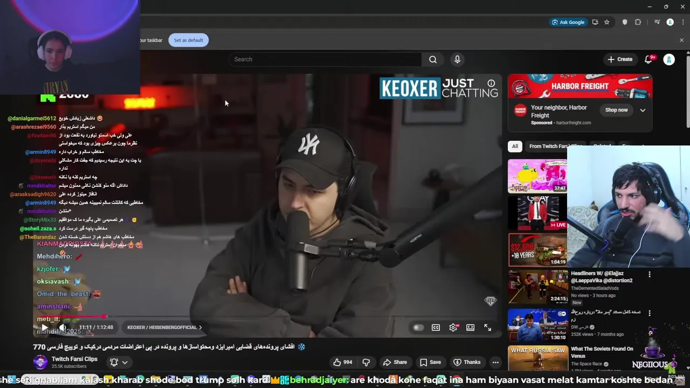Screen dimensions: 690x388
Task: Click the Ask Google button
Action: [x=568, y=22]
